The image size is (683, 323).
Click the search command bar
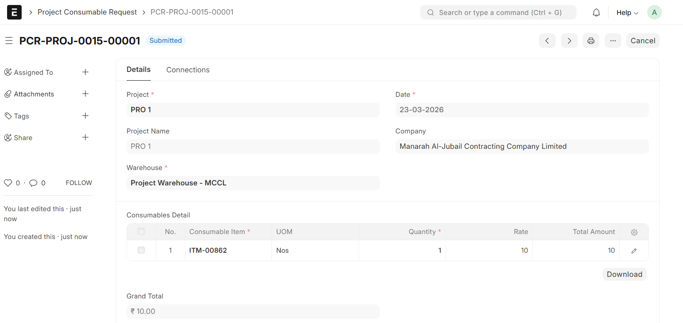[498, 12]
